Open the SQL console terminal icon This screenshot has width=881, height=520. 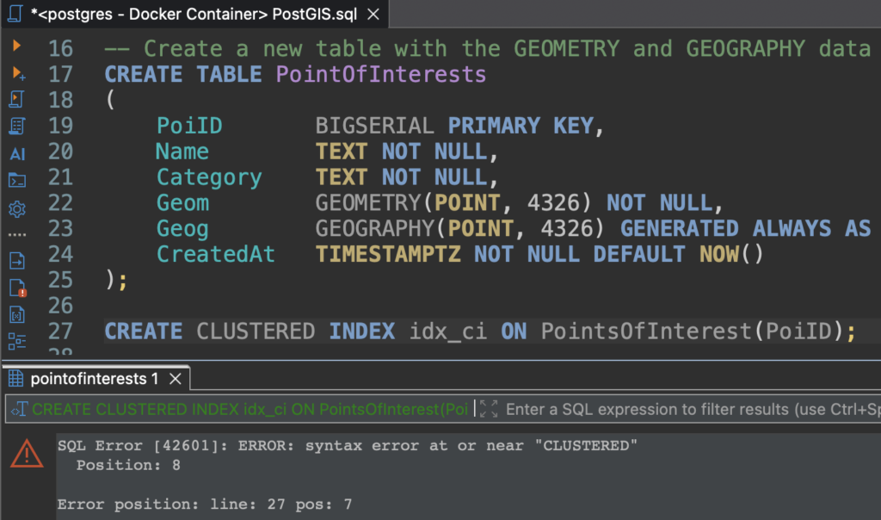click(17, 181)
